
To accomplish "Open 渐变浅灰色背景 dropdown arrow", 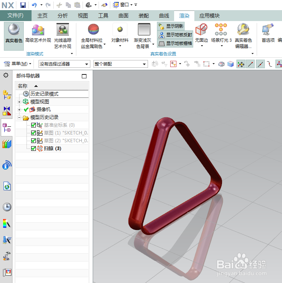I will [153, 44].
